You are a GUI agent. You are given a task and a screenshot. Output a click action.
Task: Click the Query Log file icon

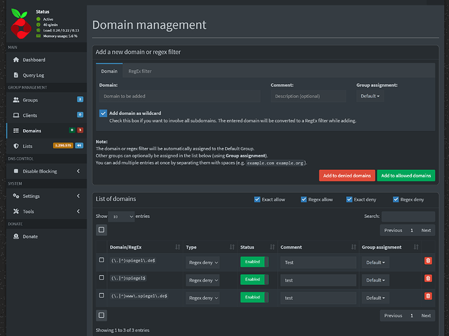click(17, 75)
